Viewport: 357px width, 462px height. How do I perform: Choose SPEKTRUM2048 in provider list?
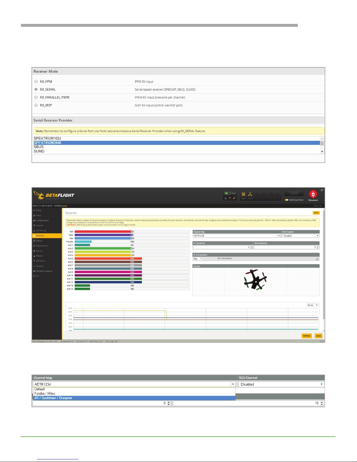pos(177,143)
